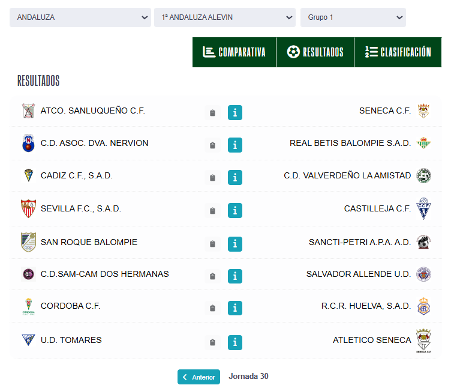Click clipboard icon in C.D. Asoc. Dva. Nervion row
Image resolution: width=451 pixels, height=388 pixels.
(212, 145)
